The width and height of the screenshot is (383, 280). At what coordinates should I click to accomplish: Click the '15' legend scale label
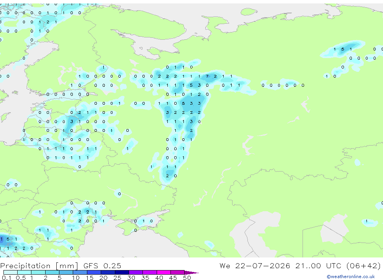90,278
